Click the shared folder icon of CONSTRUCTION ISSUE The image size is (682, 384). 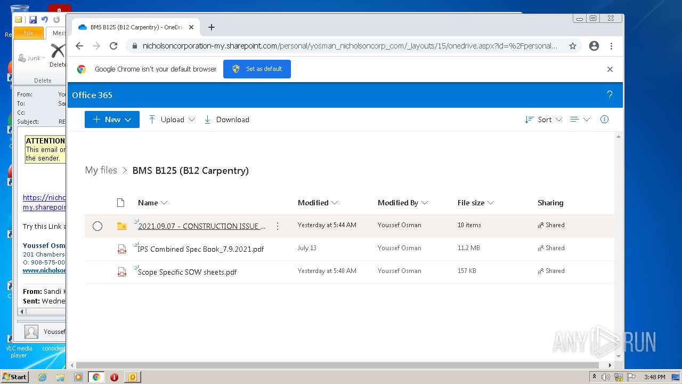122,226
